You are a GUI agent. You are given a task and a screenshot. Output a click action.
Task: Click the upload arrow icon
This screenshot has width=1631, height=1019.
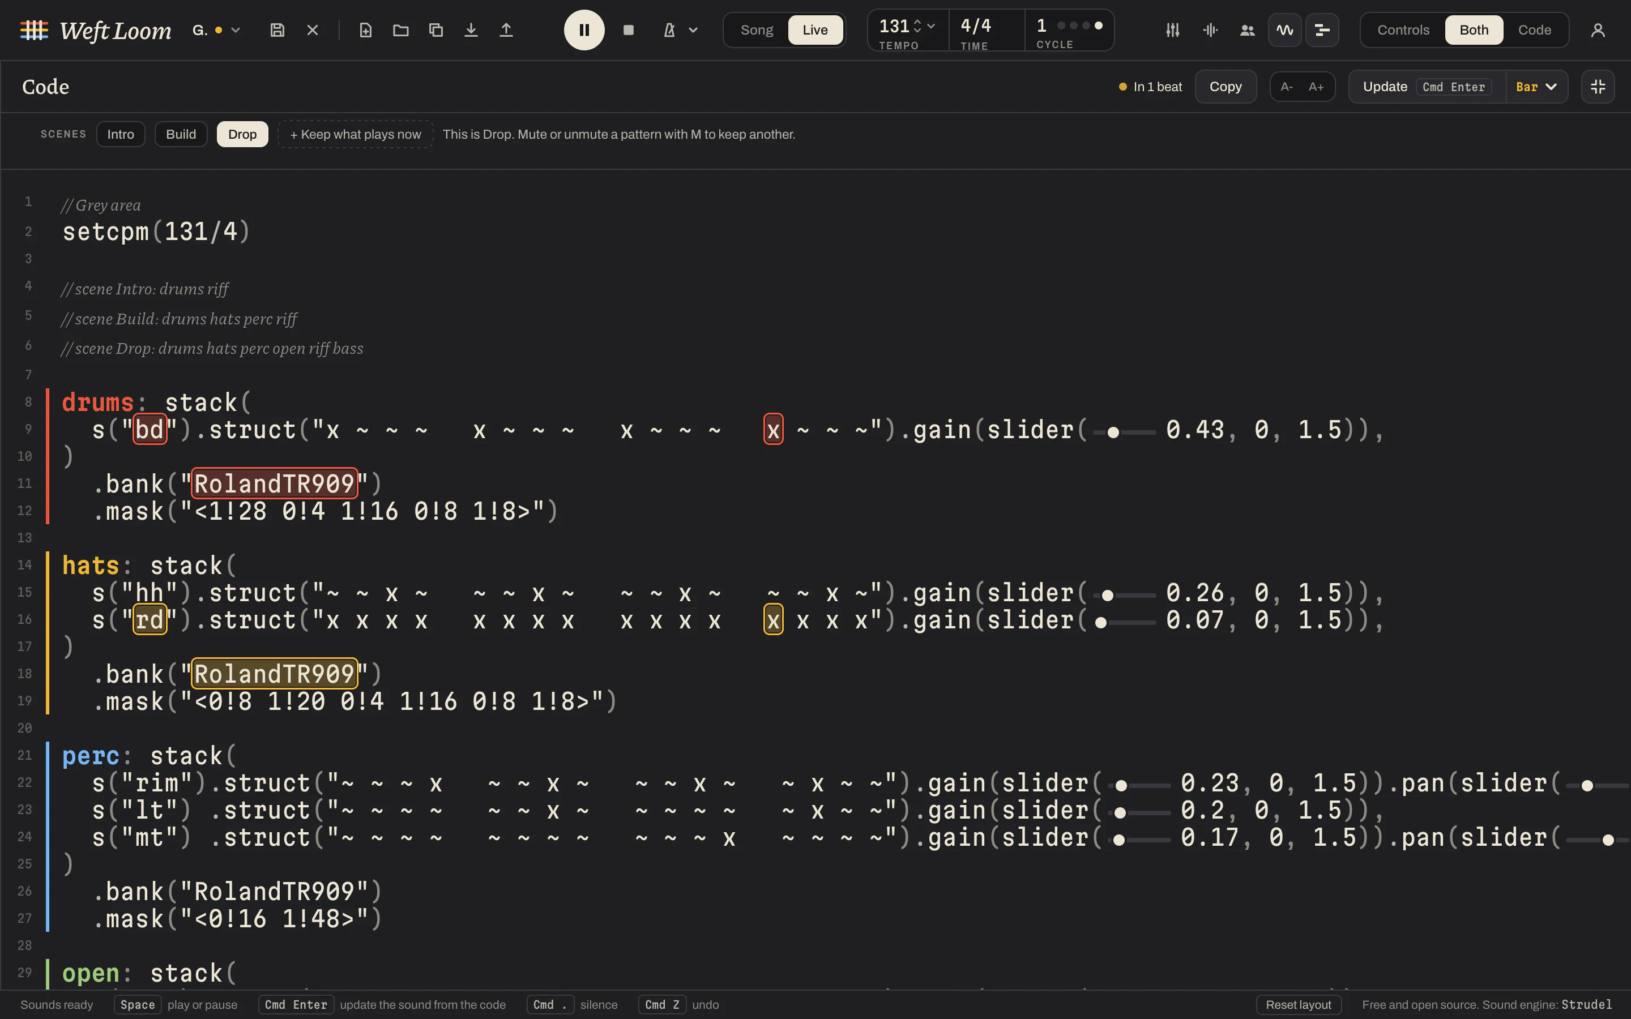[506, 29]
